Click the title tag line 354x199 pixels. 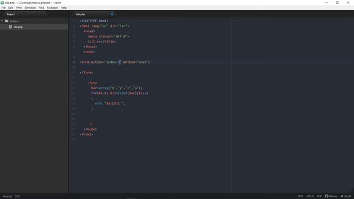(102, 41)
